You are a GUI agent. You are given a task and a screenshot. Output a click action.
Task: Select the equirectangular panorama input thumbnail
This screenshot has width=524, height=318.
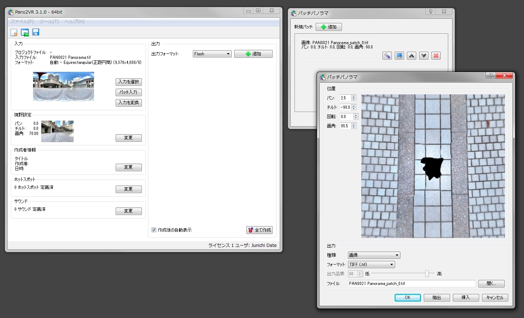(x=63, y=86)
